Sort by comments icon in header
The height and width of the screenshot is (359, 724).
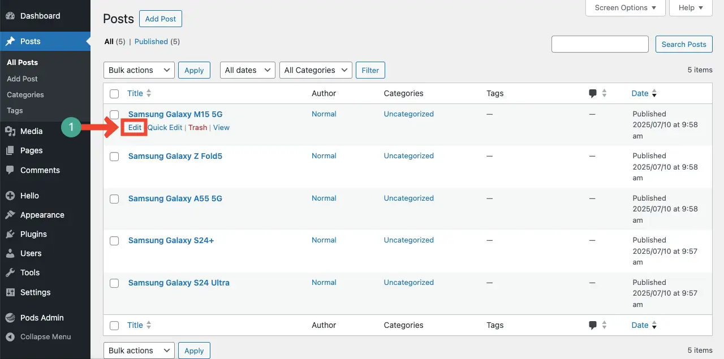click(x=593, y=94)
